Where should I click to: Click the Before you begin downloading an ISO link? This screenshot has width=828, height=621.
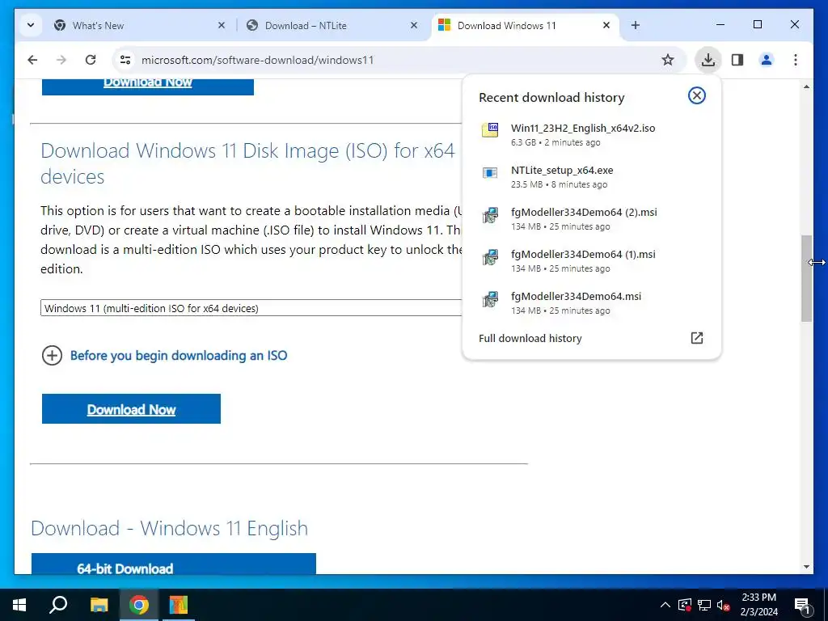click(179, 356)
